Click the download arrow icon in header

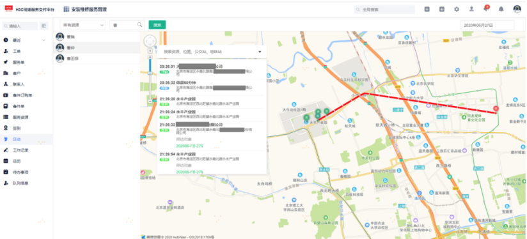click(442, 10)
